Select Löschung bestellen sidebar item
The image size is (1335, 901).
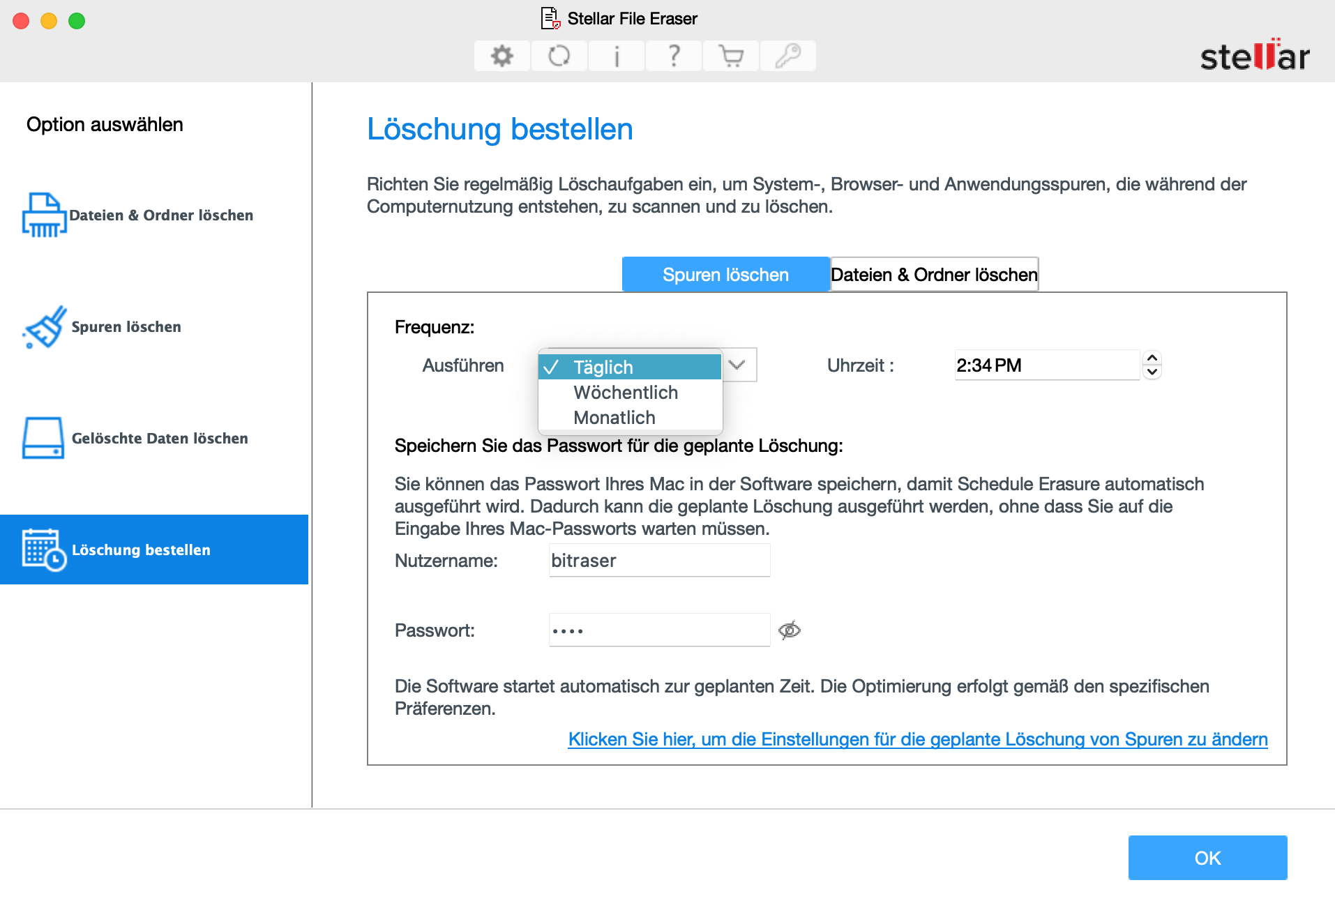click(154, 550)
